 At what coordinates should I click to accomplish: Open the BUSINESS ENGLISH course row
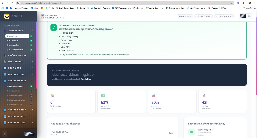tap(113, 133)
